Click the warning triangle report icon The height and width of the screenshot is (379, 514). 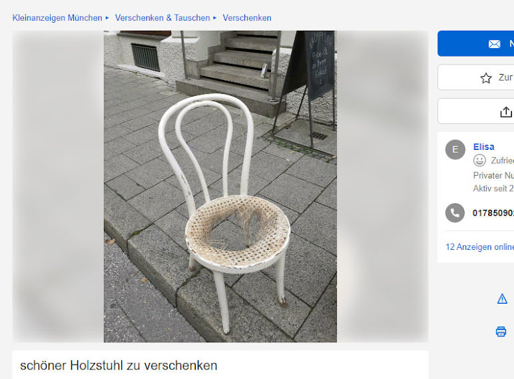[502, 298]
